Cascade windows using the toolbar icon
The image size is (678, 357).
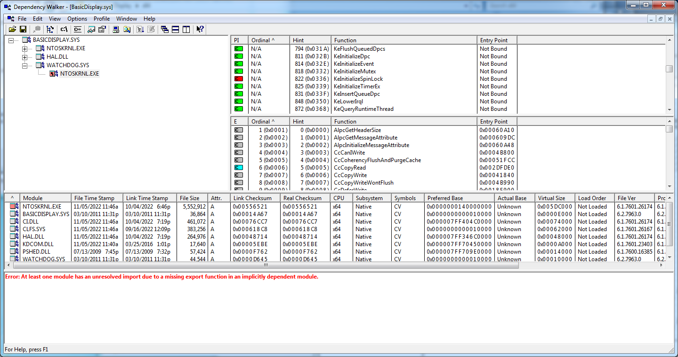[x=165, y=29]
